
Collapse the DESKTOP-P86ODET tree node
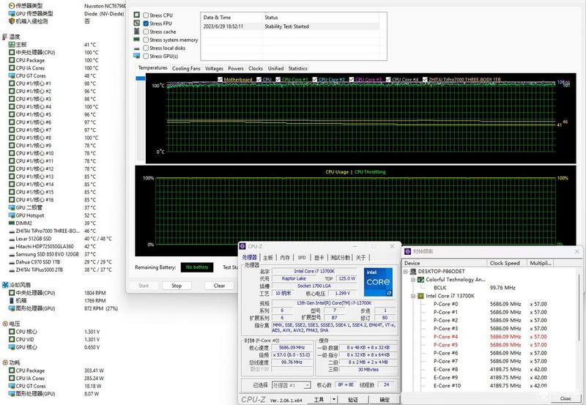click(406, 272)
